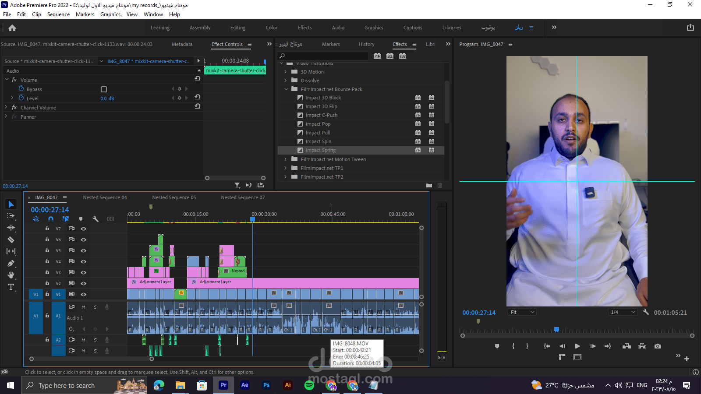Expand FilmImpact.net Motion Tween folder
701x394 pixels.
point(286,159)
